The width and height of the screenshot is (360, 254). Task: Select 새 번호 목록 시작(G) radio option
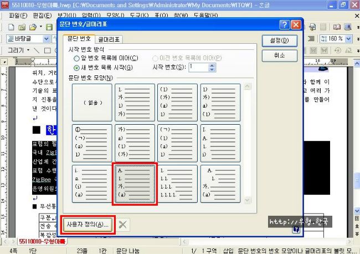click(76, 68)
